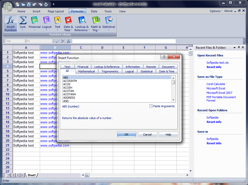Go to last sheet navigation arrow
The height and width of the screenshot is (185, 248).
pos(23,175)
